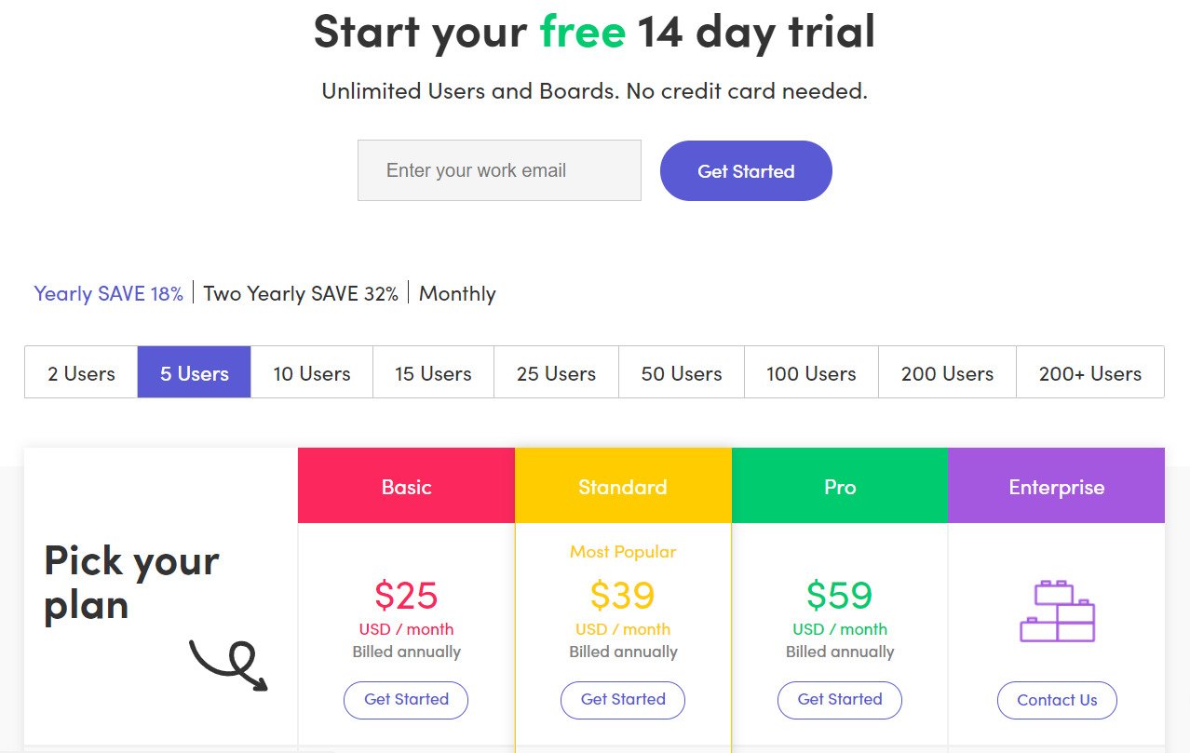
Task: Pick the 15 Users option
Action: [433, 372]
